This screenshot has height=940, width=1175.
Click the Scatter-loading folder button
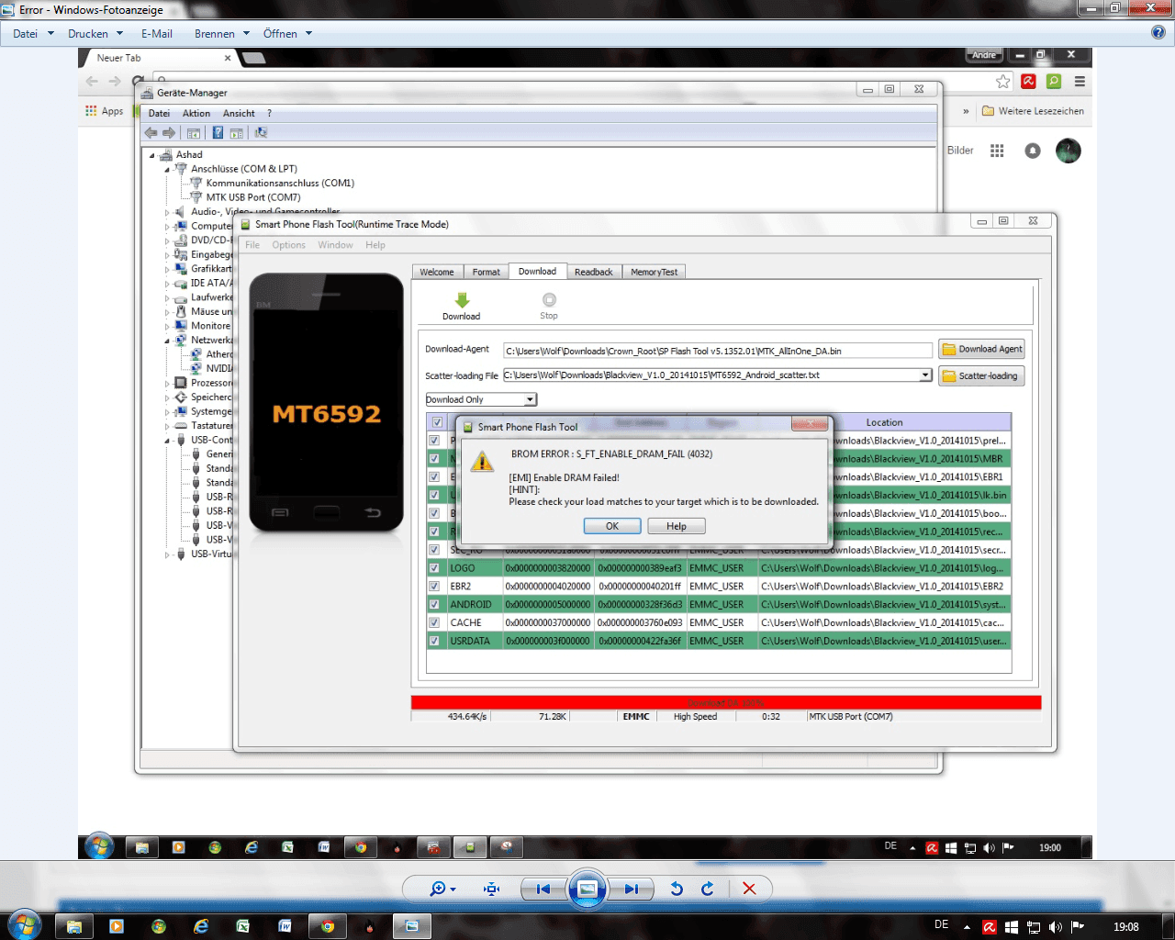pyautogui.click(x=981, y=375)
